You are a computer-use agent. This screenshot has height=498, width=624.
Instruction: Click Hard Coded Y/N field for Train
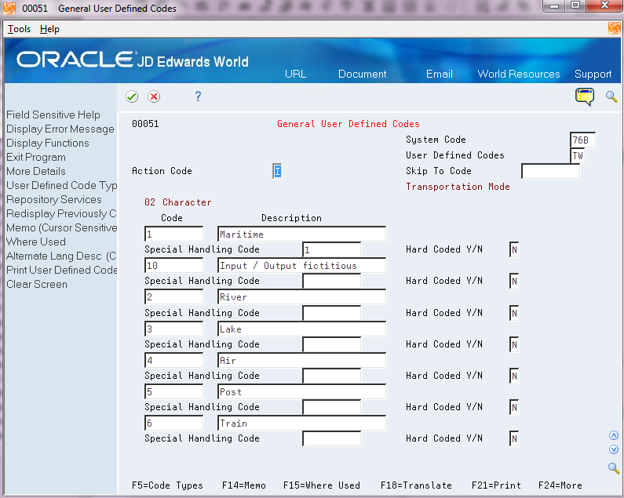[x=514, y=438]
